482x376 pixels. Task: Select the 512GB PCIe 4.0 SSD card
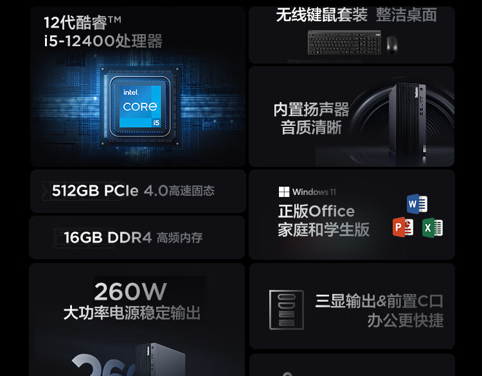(138, 191)
